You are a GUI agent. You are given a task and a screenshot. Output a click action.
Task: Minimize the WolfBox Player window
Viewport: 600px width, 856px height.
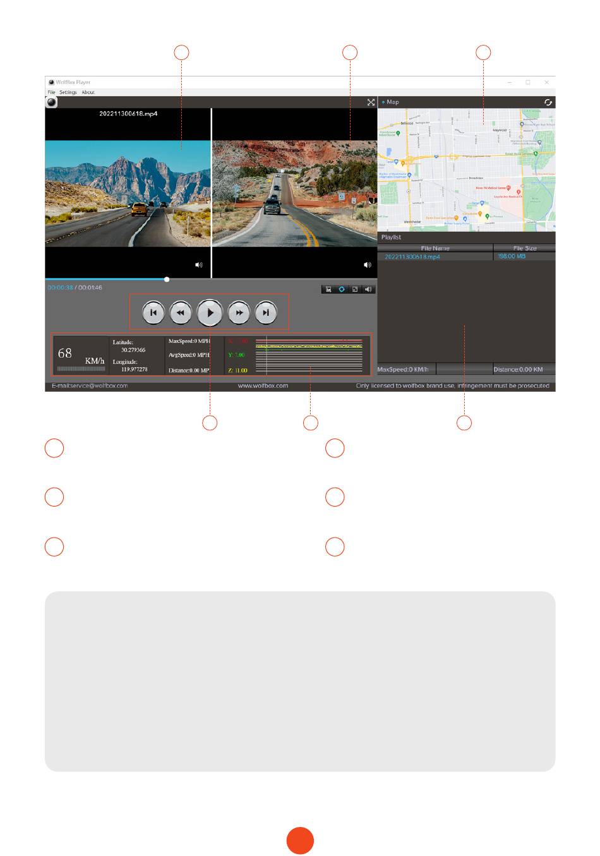[510, 82]
